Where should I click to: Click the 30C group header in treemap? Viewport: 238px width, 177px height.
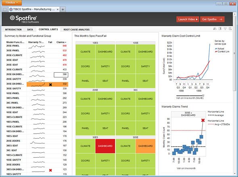[136, 90]
